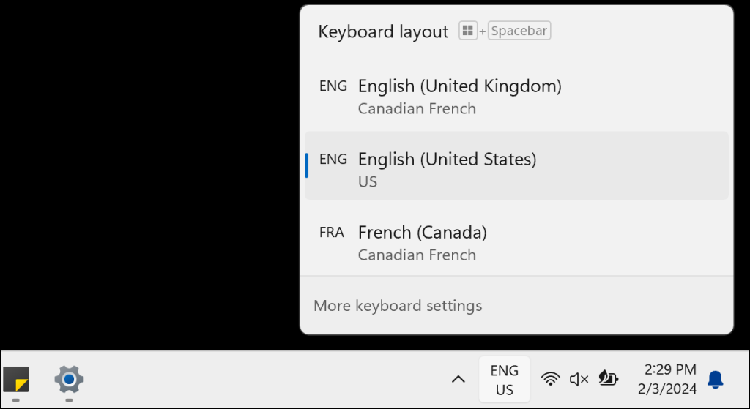750x409 pixels.
Task: Switch to French (Canada) keyboard layout
Action: pyautogui.click(x=516, y=241)
